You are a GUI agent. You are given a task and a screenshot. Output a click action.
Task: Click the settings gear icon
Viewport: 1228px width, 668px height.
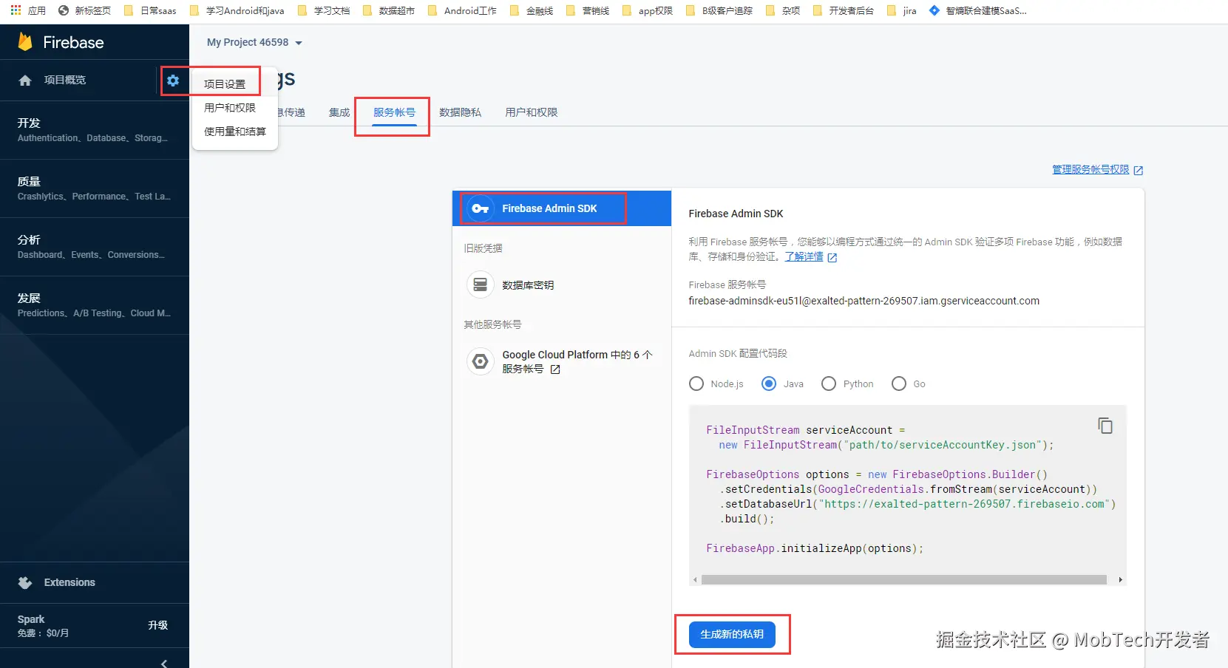coord(173,81)
